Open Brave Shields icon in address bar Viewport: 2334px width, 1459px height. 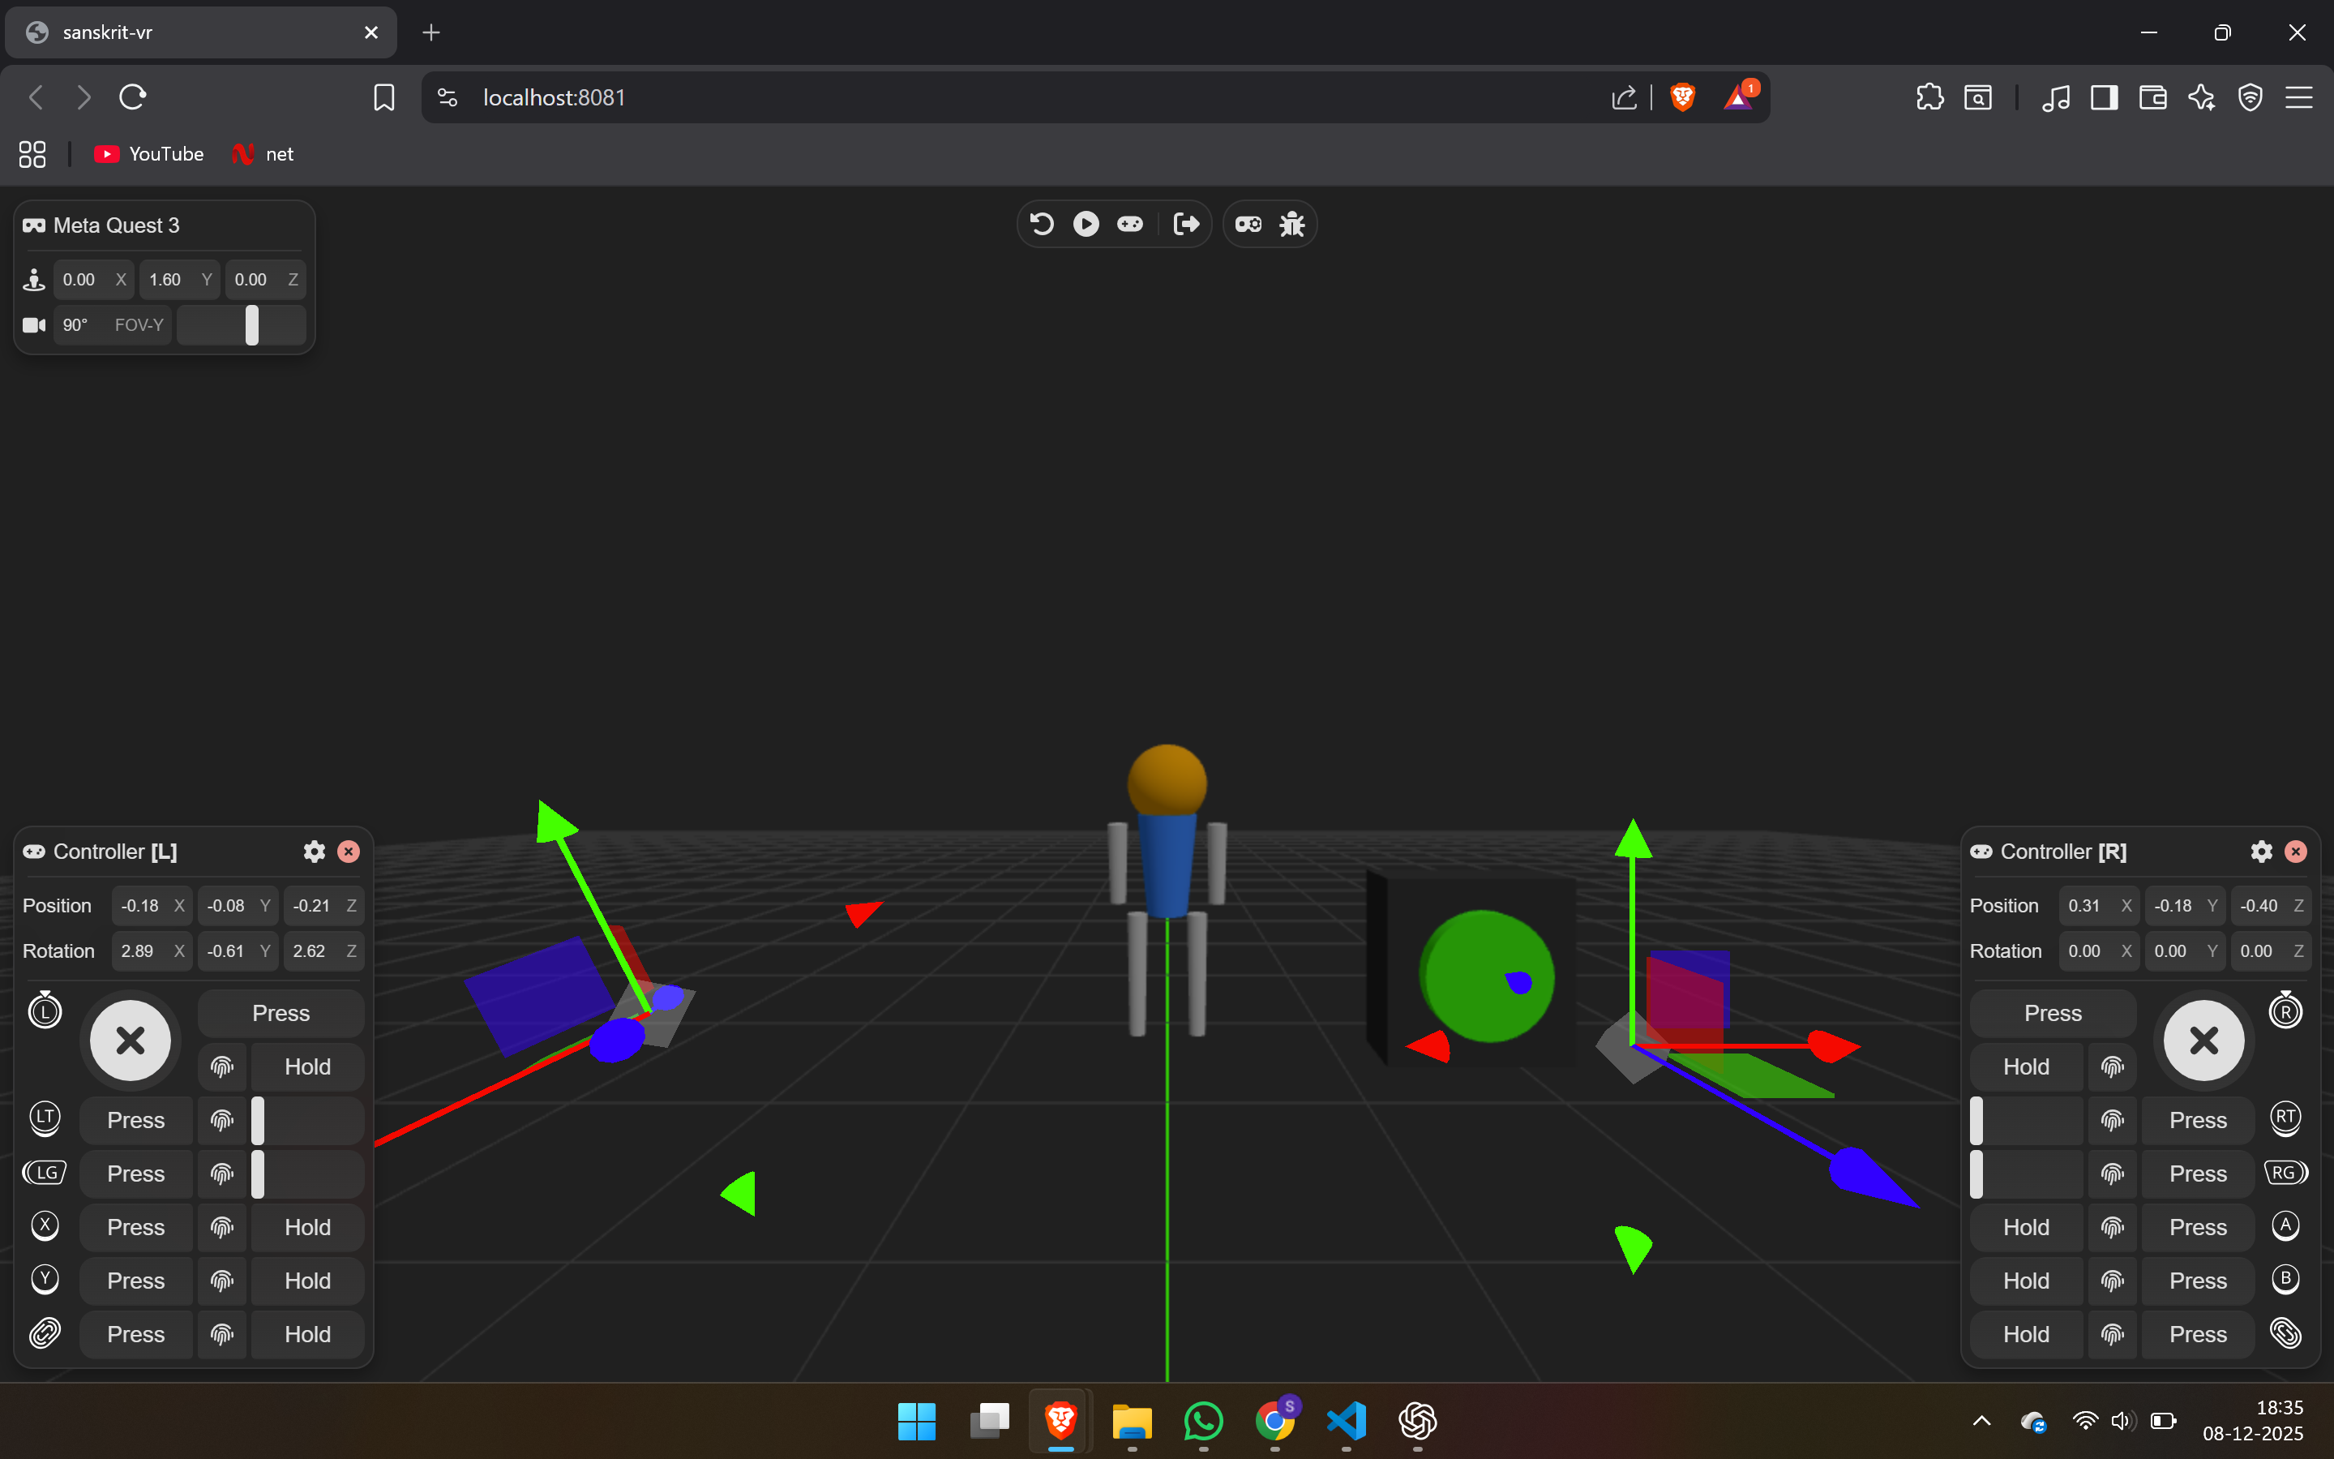pos(1682,97)
